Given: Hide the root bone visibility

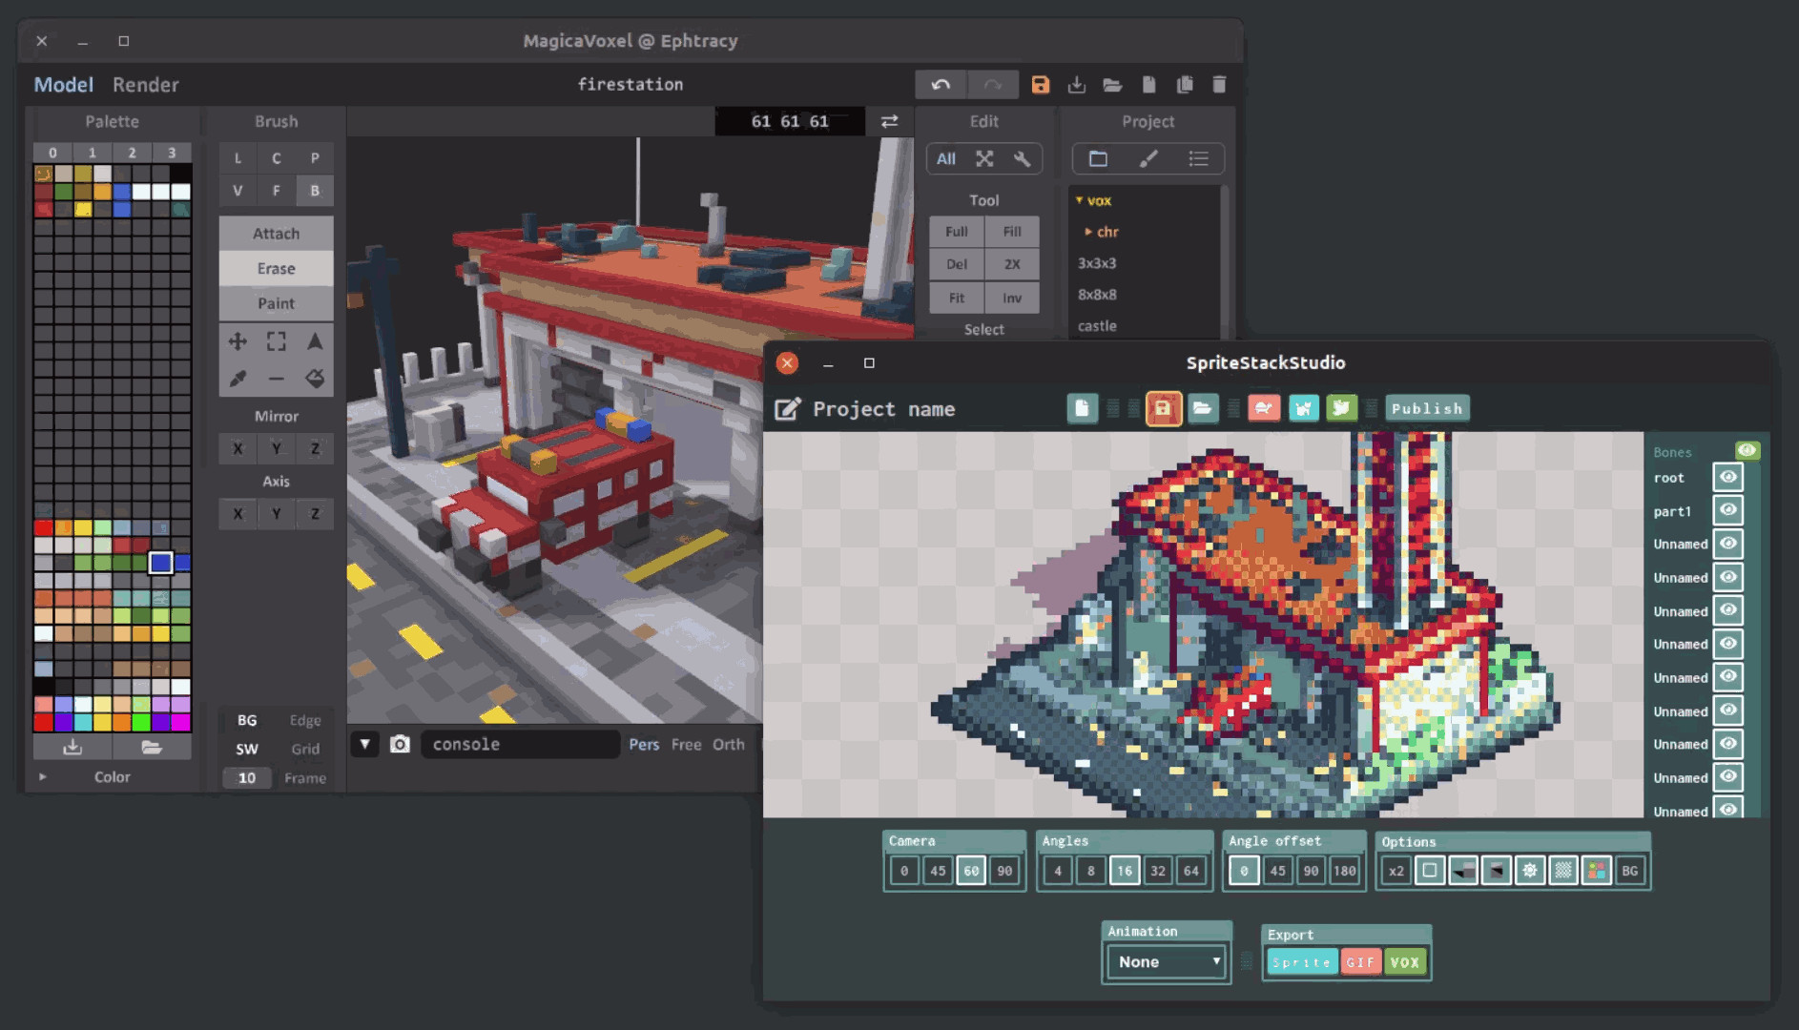Looking at the screenshot, I should tap(1727, 476).
